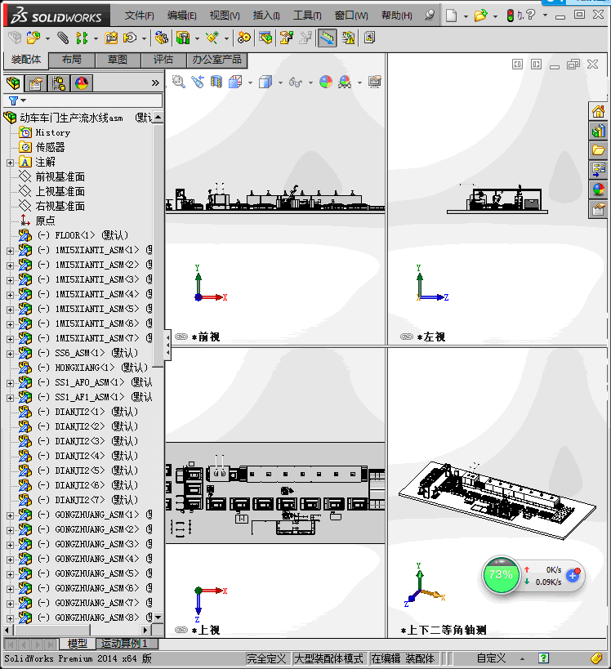Click the New Motion Study icon
The image size is (611, 669).
pos(244,38)
